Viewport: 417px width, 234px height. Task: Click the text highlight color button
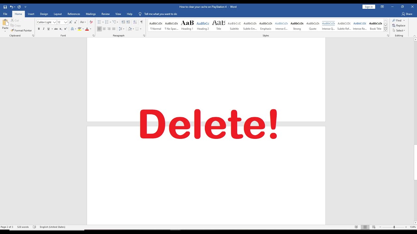pyautogui.click(x=79, y=29)
